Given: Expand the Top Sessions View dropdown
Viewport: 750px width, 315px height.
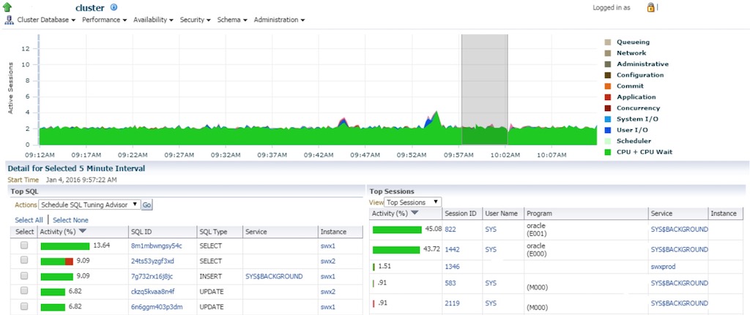Looking at the screenshot, I should (x=412, y=202).
